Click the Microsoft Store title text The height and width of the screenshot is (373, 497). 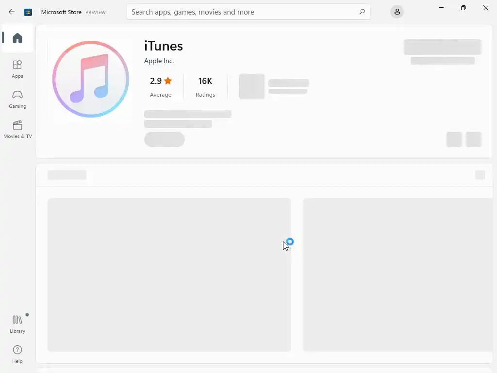(61, 12)
